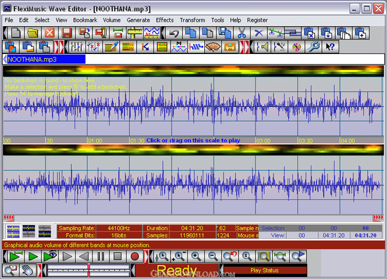
Task: Click the context help arrow question icon
Action: coord(330,47)
